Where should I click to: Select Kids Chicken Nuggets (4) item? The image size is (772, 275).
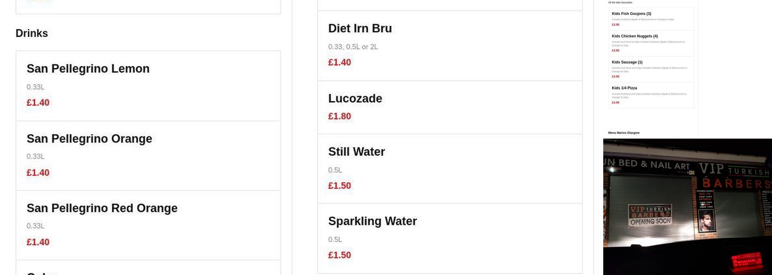click(x=635, y=36)
